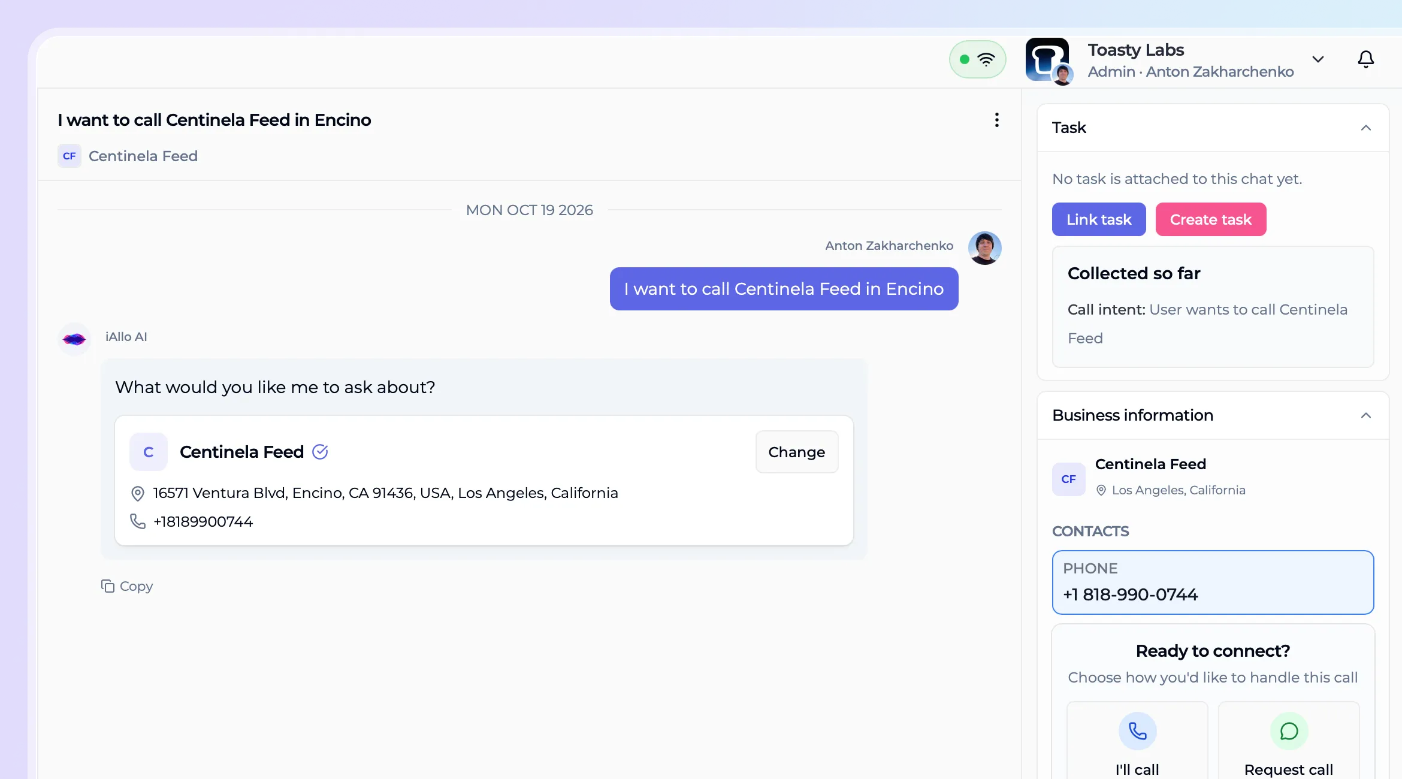Viewport: 1402px width, 779px height.
Task: Open the notifications bell
Action: pos(1365,59)
